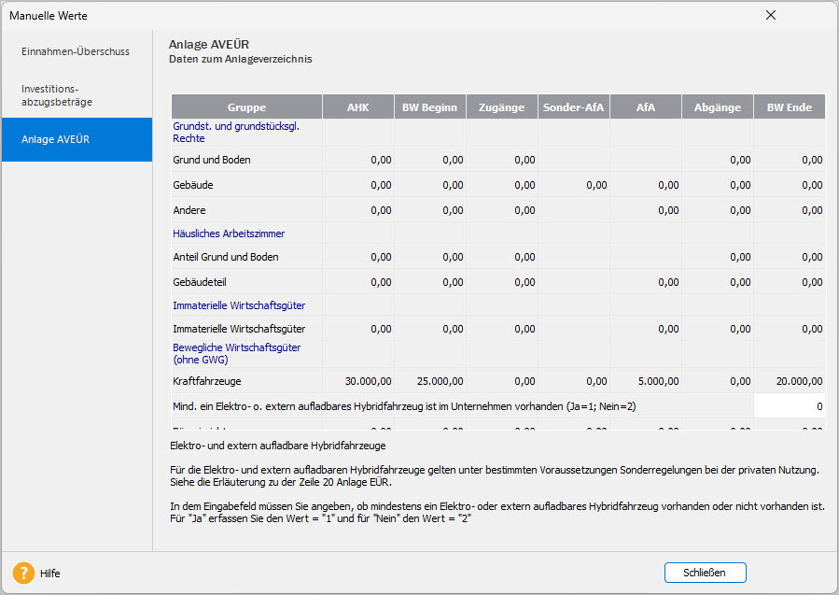Click Kraftfahrzeuge BW Ende value 20.000,00
The width and height of the screenshot is (839, 595).
(x=790, y=380)
